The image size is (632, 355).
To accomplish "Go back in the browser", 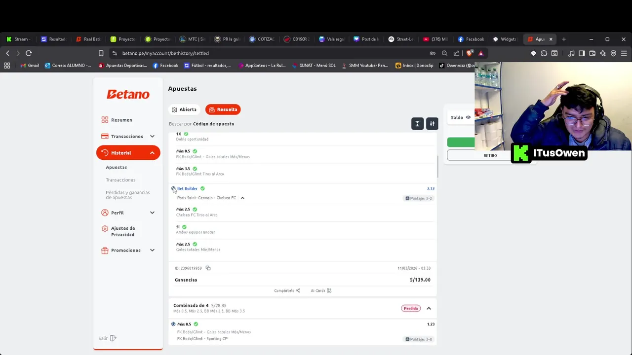I will tap(8, 53).
